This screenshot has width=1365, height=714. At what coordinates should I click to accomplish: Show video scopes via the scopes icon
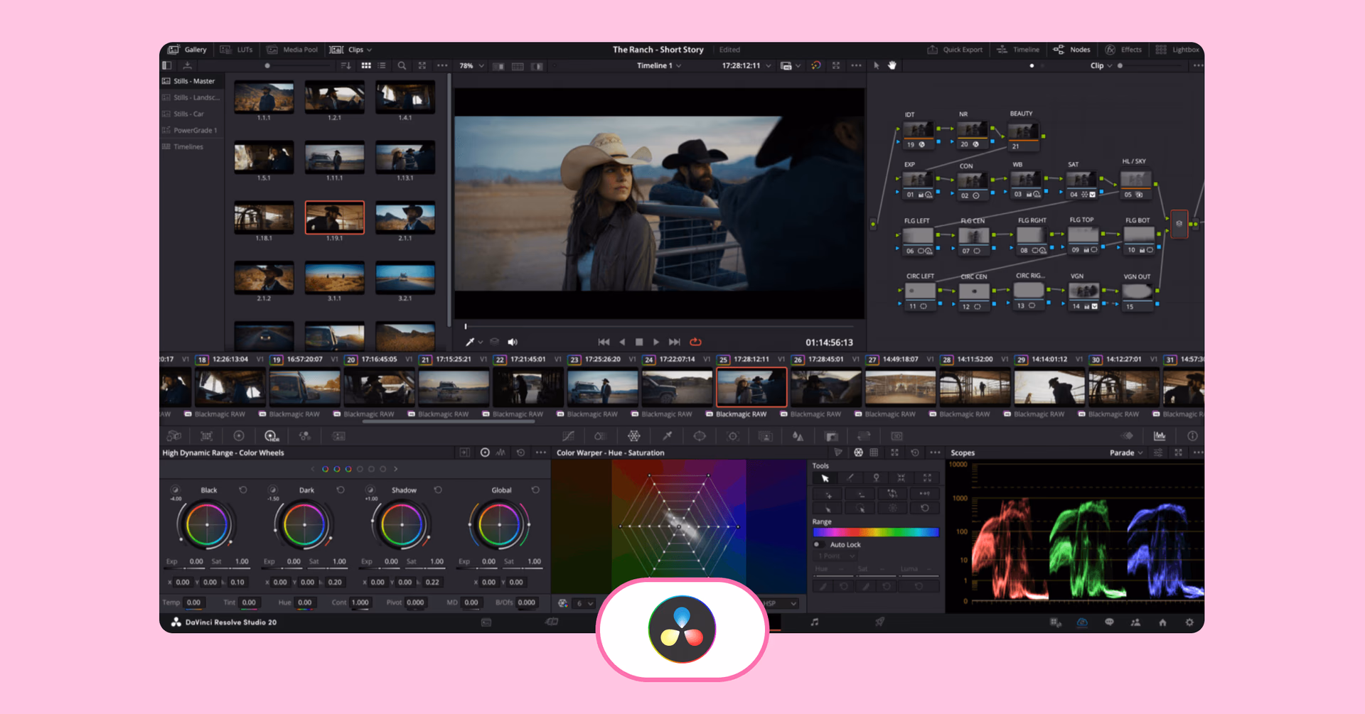[1160, 436]
